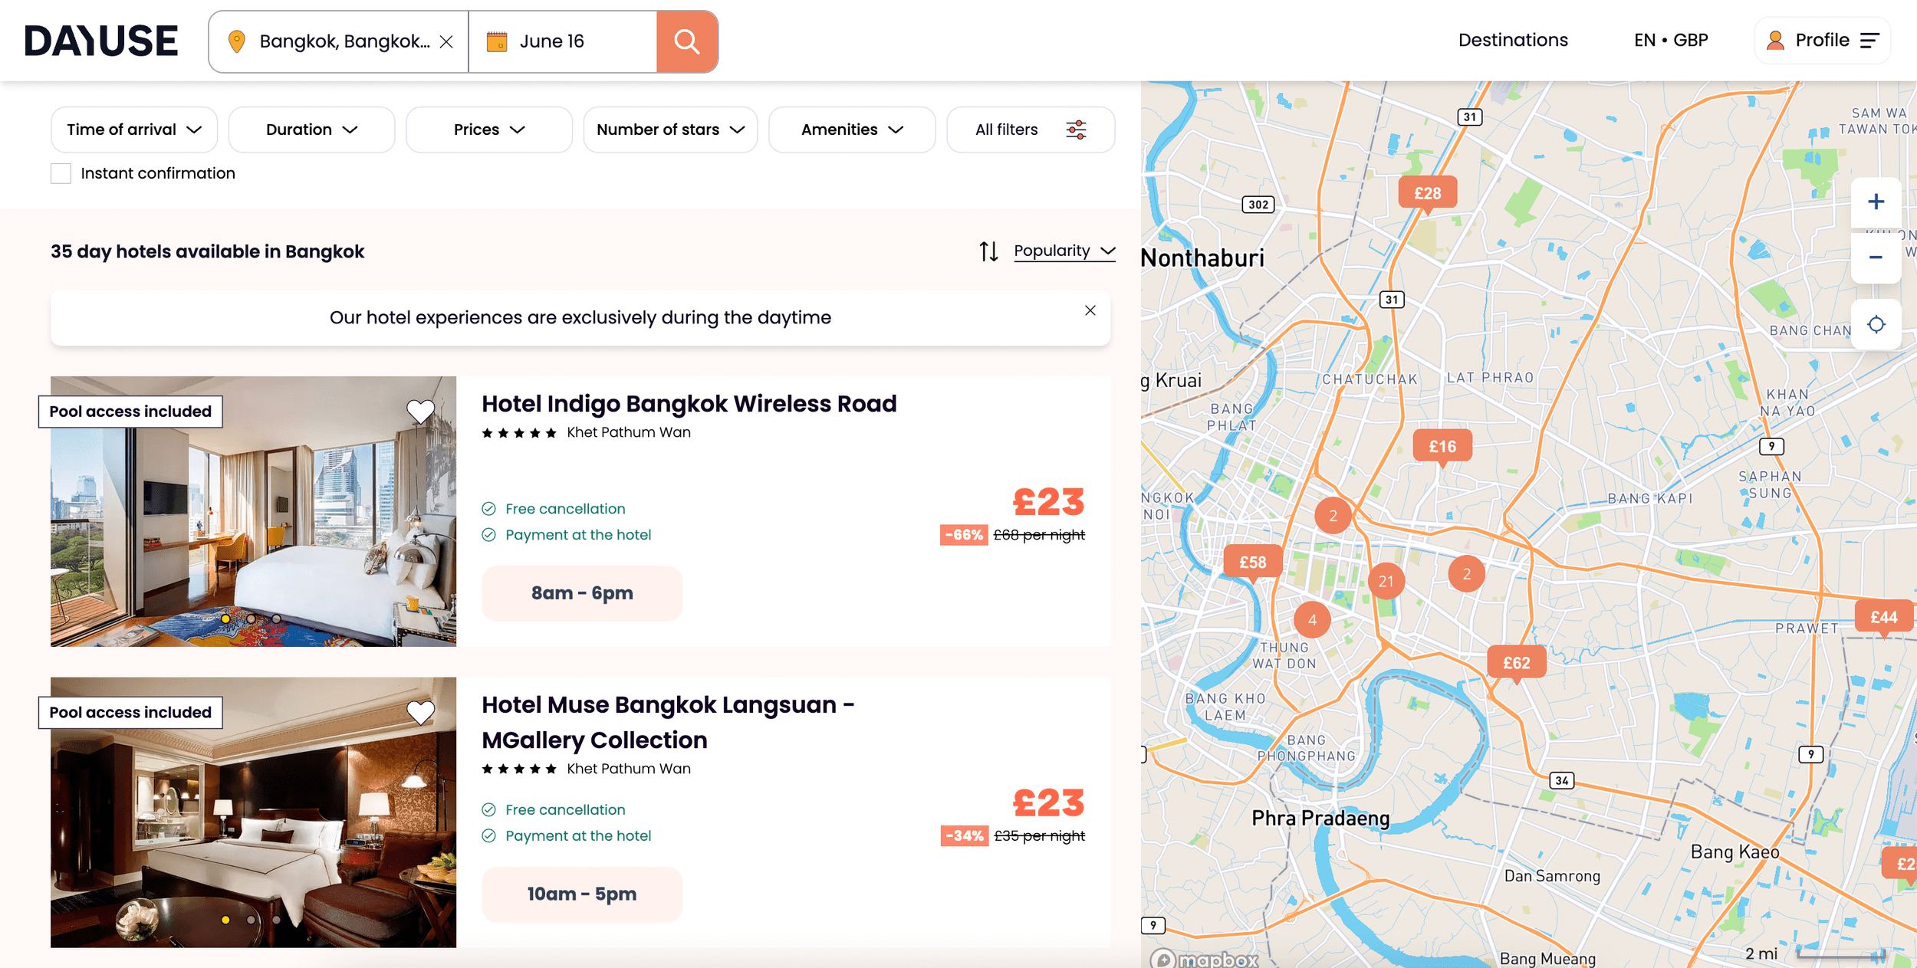Viewport: 1917px width, 968px height.
Task: Open the Profile menu
Action: [x=1822, y=41]
